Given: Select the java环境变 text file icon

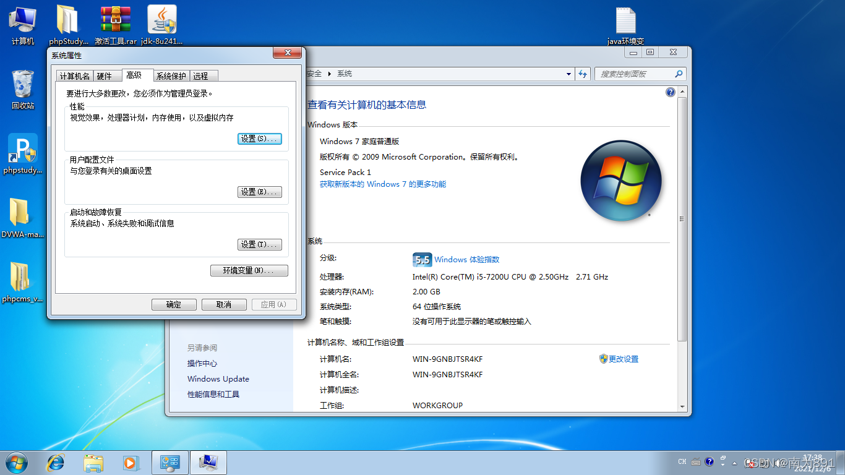Looking at the screenshot, I should tap(626, 25).
